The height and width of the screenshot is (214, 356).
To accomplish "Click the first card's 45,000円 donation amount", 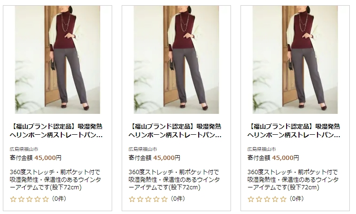I will click(x=48, y=158).
